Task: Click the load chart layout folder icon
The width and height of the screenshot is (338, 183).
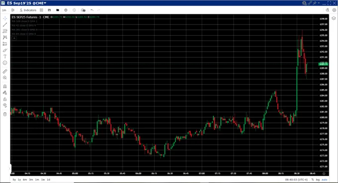Action: (58, 10)
